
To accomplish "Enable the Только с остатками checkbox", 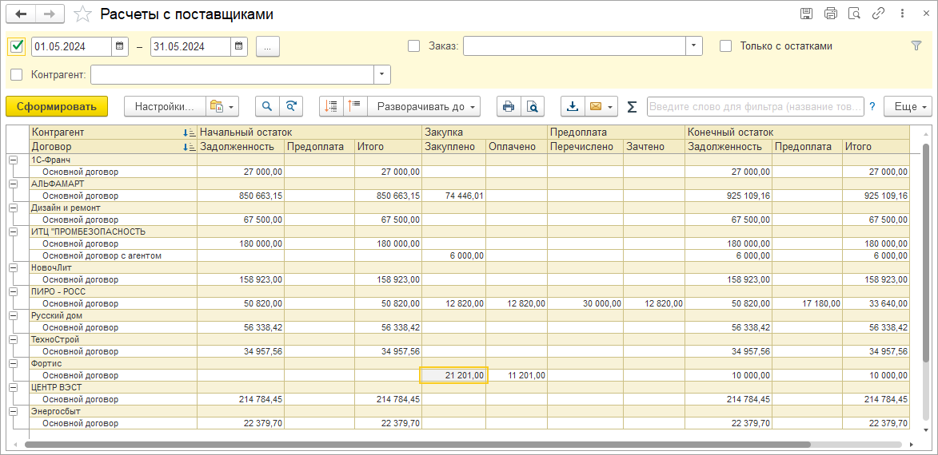I will pyautogui.click(x=725, y=46).
